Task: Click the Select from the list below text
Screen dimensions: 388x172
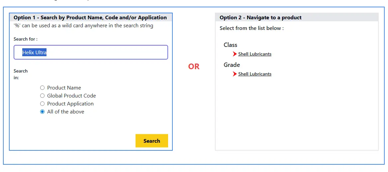Action: [x=251, y=28]
